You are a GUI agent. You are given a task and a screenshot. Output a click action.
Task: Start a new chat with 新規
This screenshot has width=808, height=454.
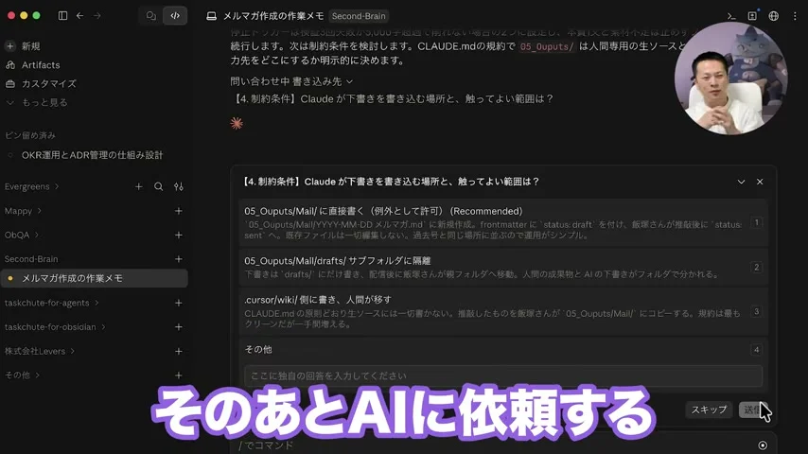(x=30, y=46)
